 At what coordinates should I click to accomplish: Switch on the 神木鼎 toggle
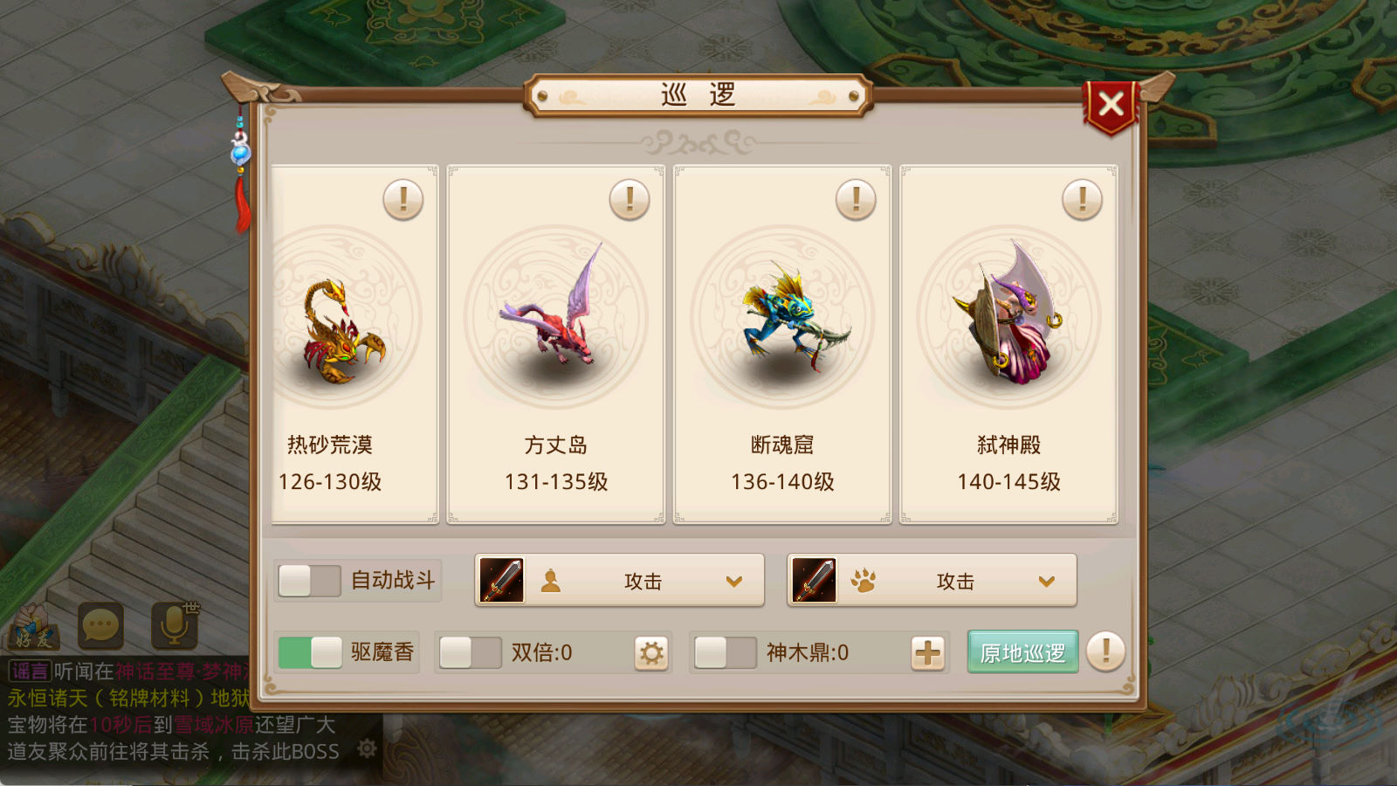tap(725, 652)
